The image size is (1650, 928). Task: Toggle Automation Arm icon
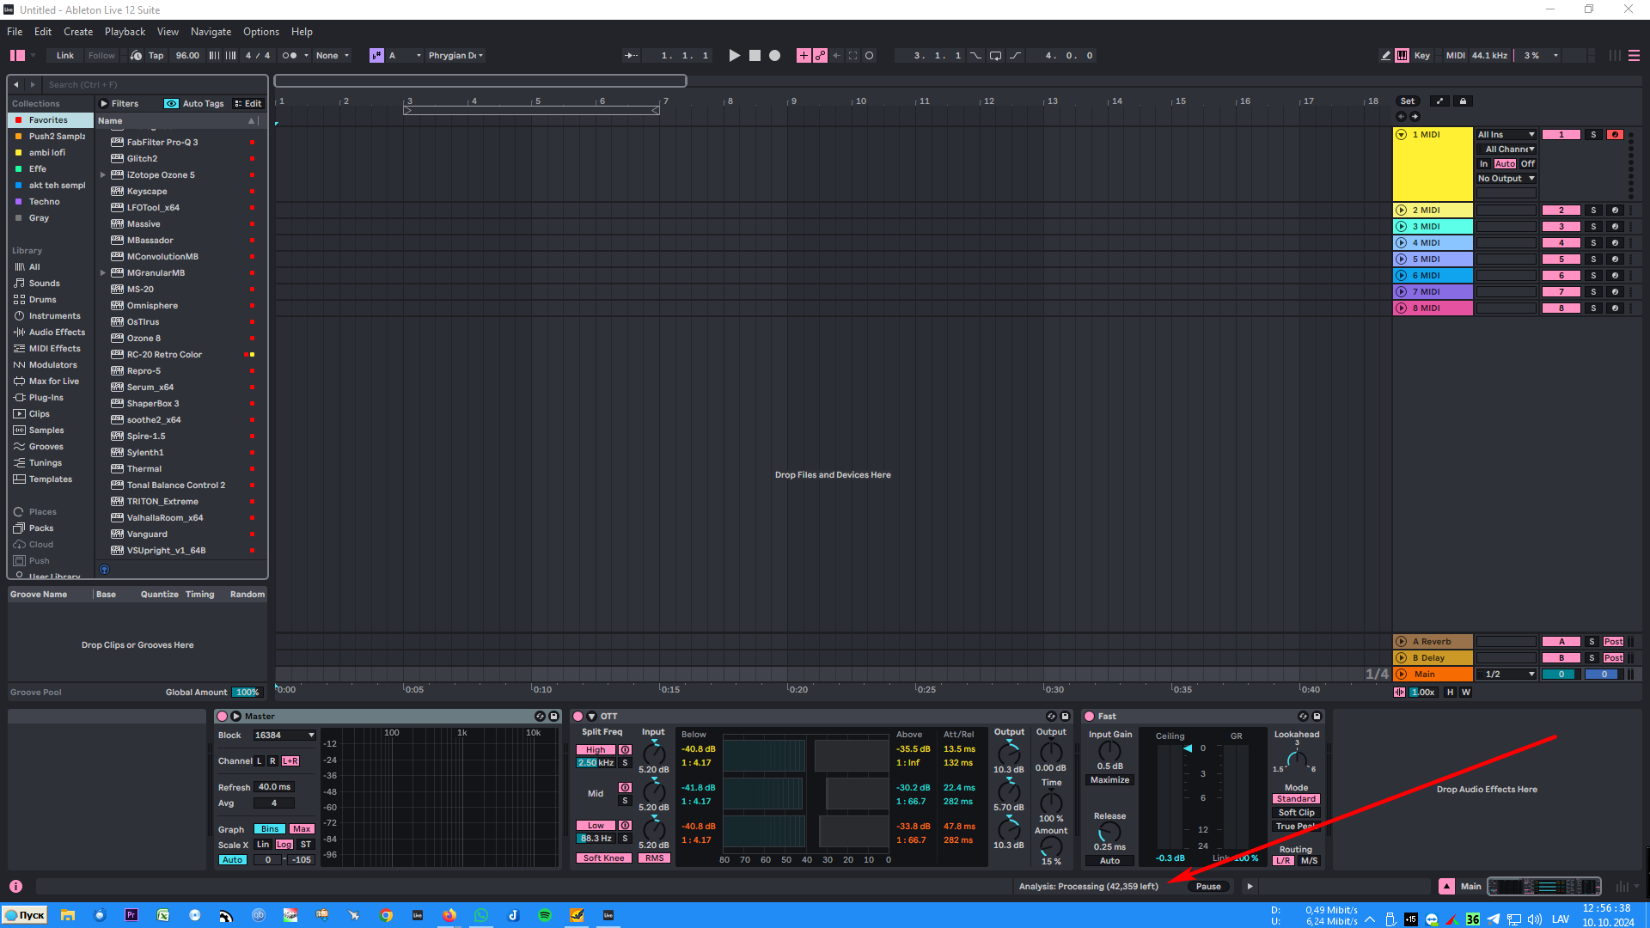pyautogui.click(x=820, y=55)
